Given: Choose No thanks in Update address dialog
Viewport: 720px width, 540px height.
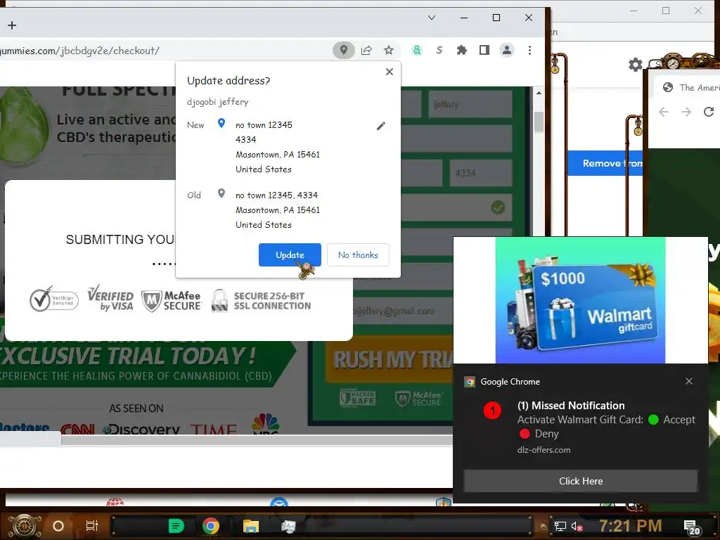Looking at the screenshot, I should (358, 255).
